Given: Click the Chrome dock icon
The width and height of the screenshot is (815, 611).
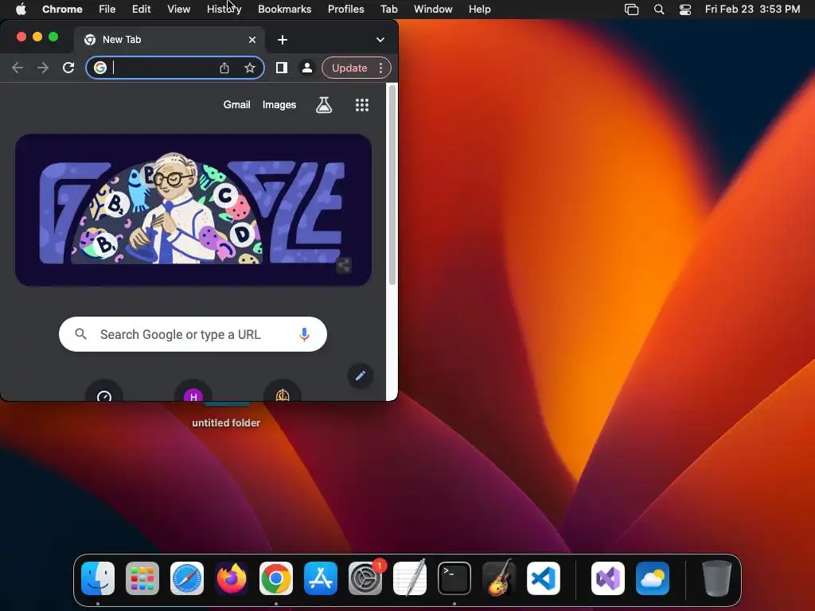Looking at the screenshot, I should pos(276,578).
